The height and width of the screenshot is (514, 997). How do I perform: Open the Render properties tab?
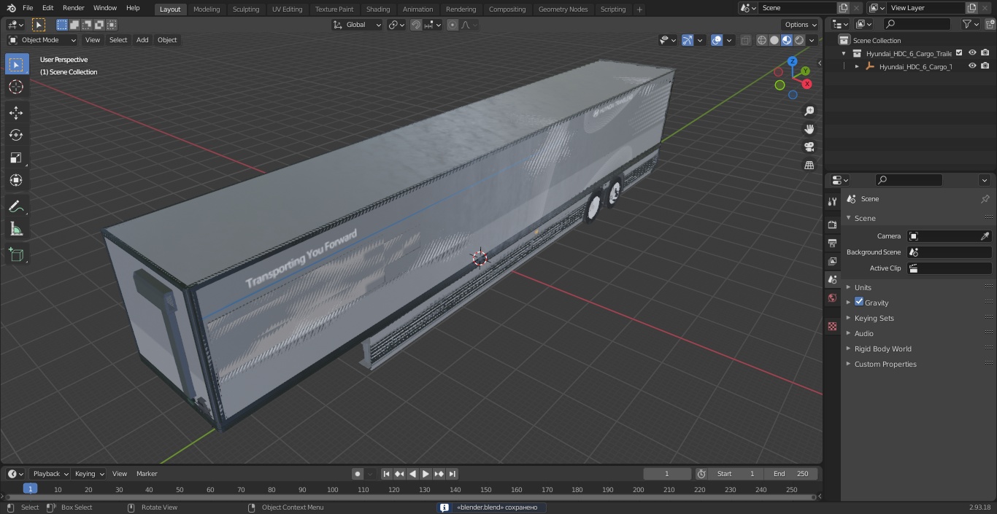coord(832,225)
